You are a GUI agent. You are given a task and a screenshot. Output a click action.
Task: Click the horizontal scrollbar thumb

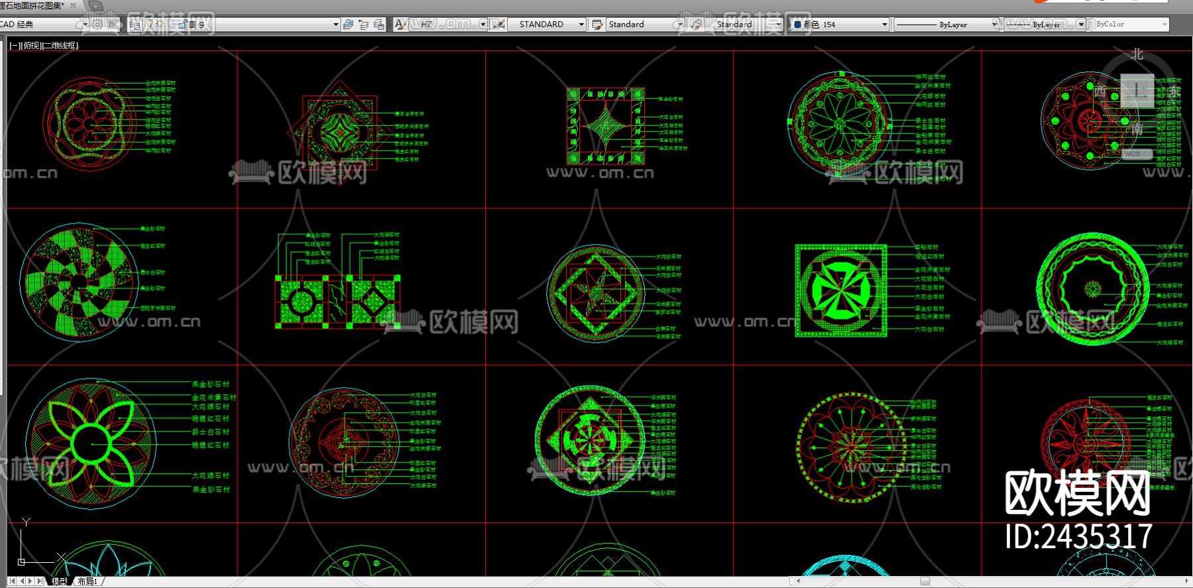click(925, 581)
